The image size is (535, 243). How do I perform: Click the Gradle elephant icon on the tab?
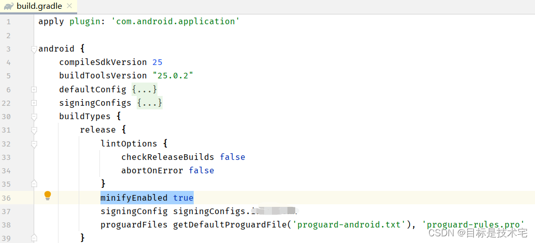point(9,6)
